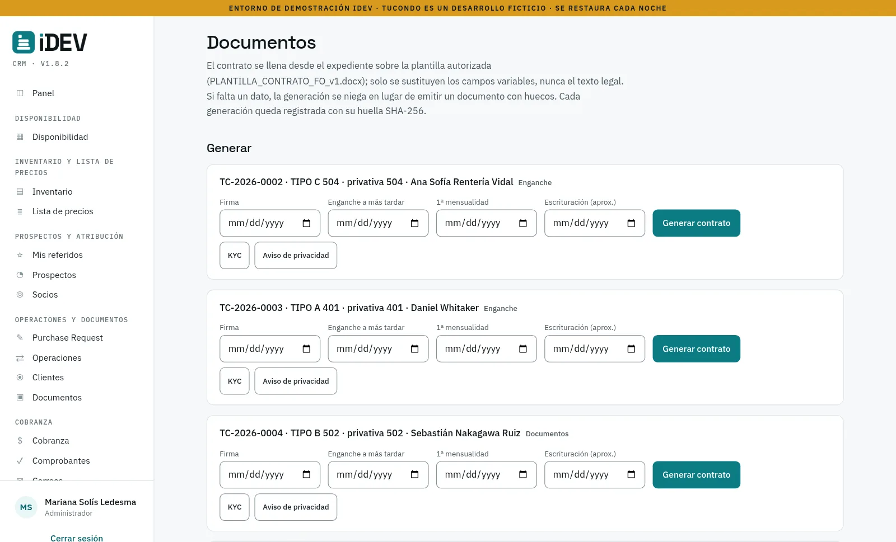
Task: Click the MS user avatar
Action: click(x=26, y=507)
